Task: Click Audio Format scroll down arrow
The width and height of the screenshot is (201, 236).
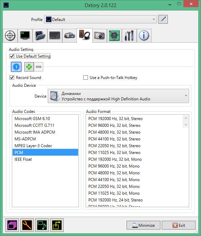Action: [186, 124]
